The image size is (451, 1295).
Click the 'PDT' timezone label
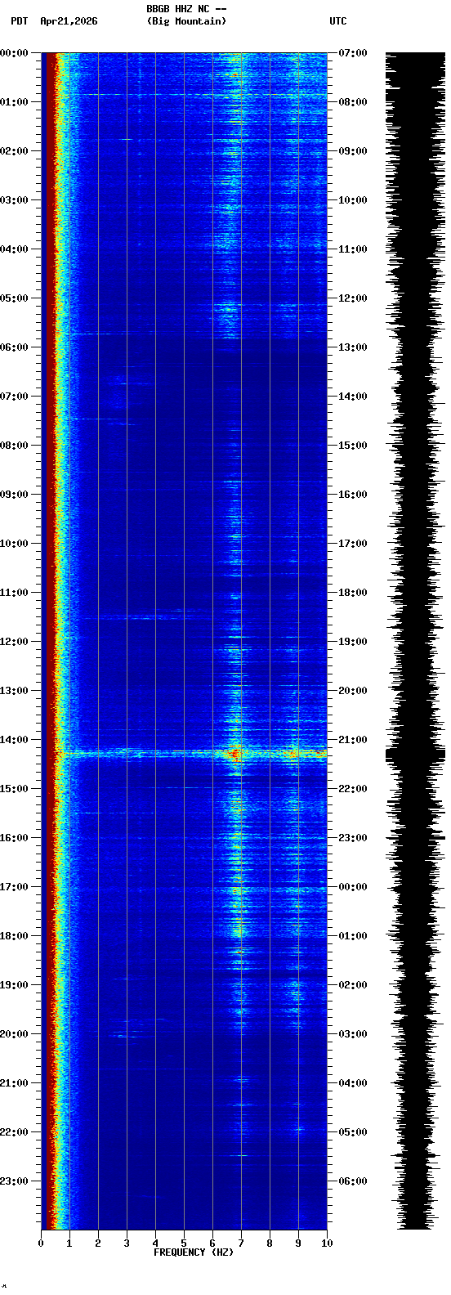click(x=19, y=21)
